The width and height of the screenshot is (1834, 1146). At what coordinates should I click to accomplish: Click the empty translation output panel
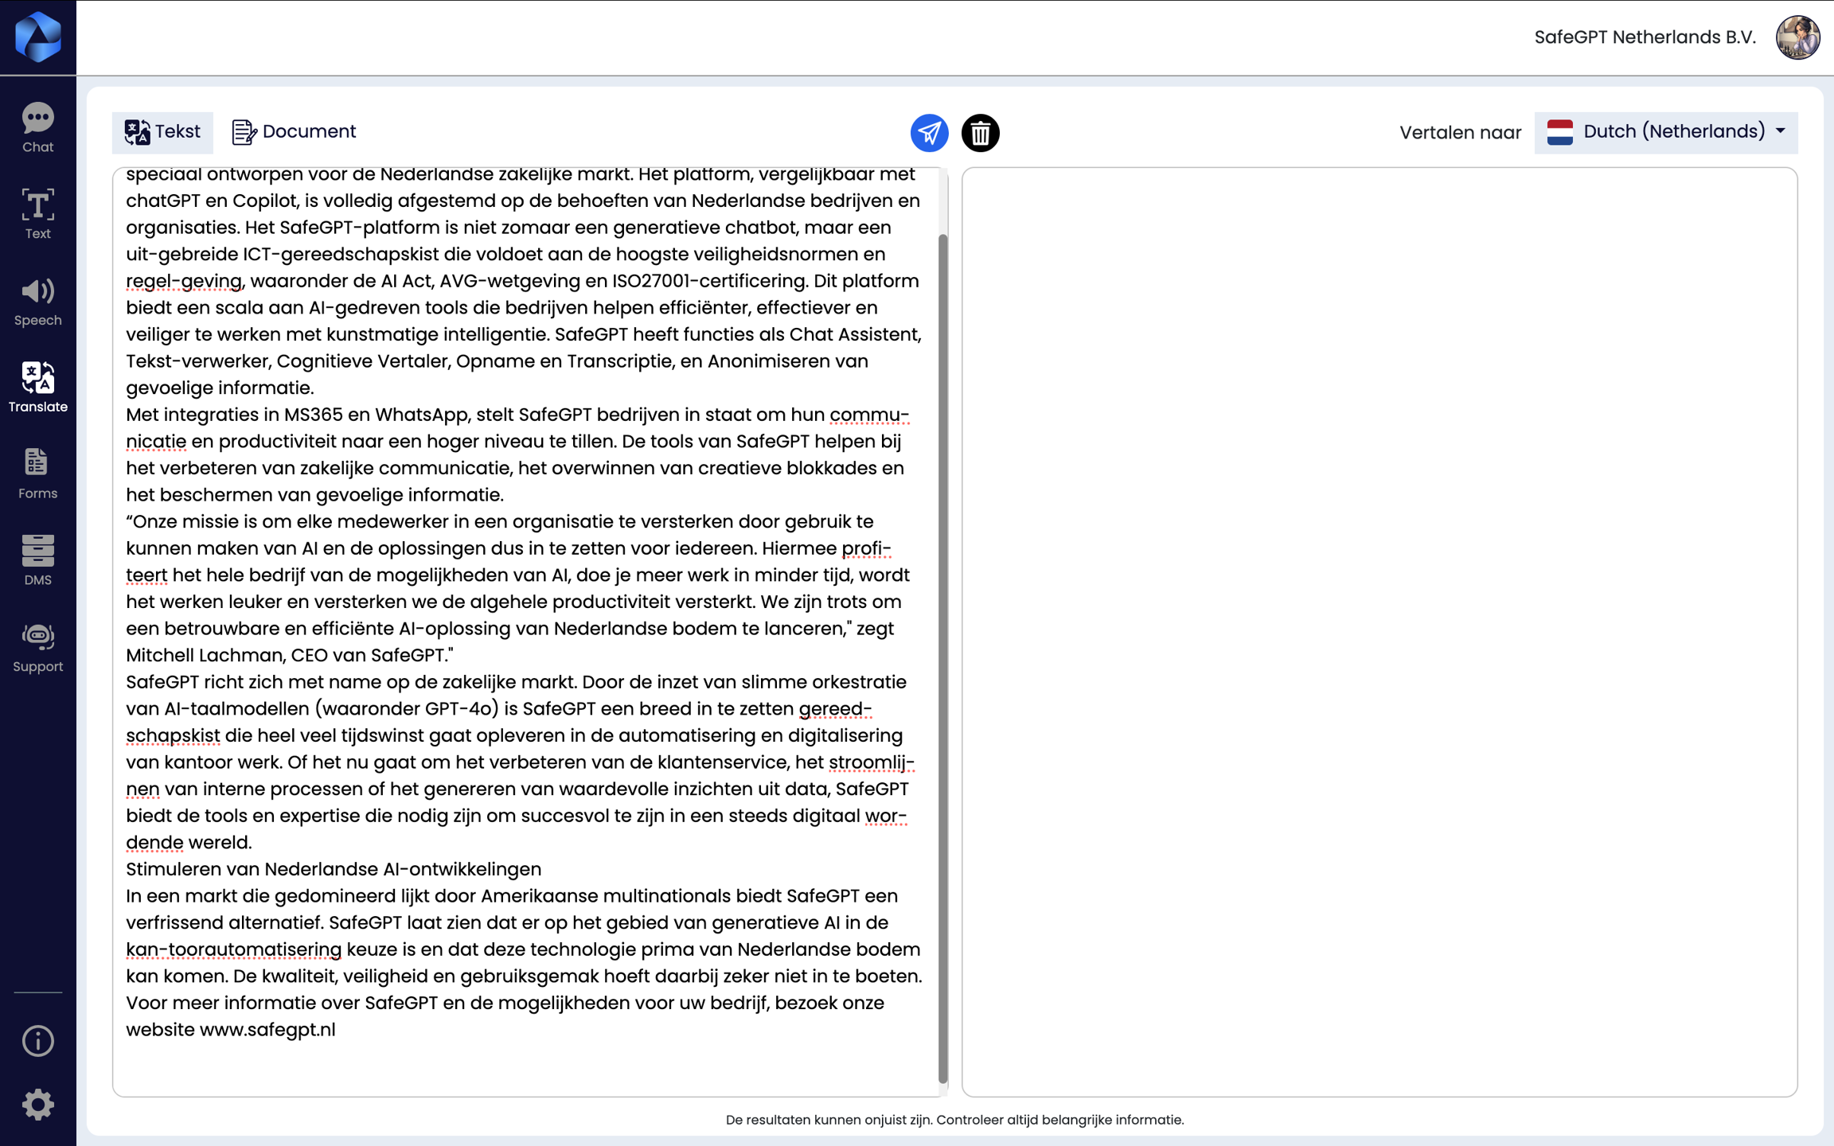coord(1379,631)
